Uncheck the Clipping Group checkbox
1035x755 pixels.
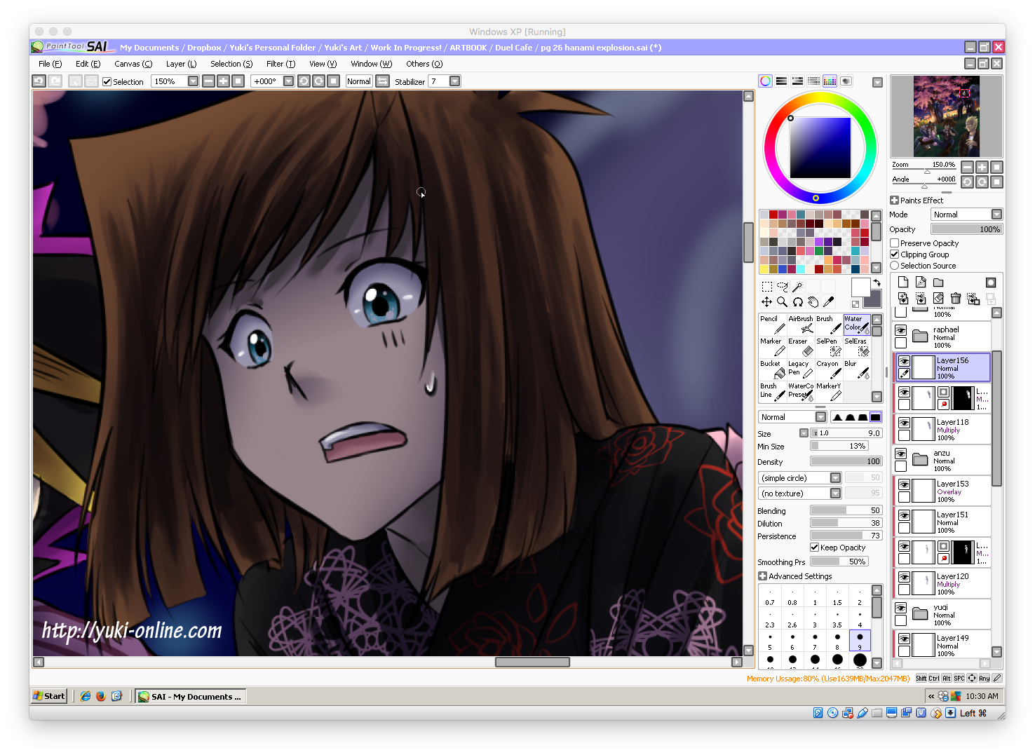pyautogui.click(x=895, y=254)
